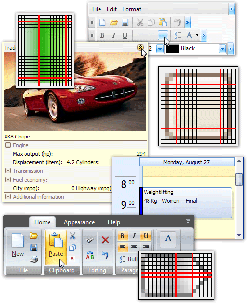Click the calendar scrollbar down arrow
This screenshot has width=247, height=303.
[239, 235]
